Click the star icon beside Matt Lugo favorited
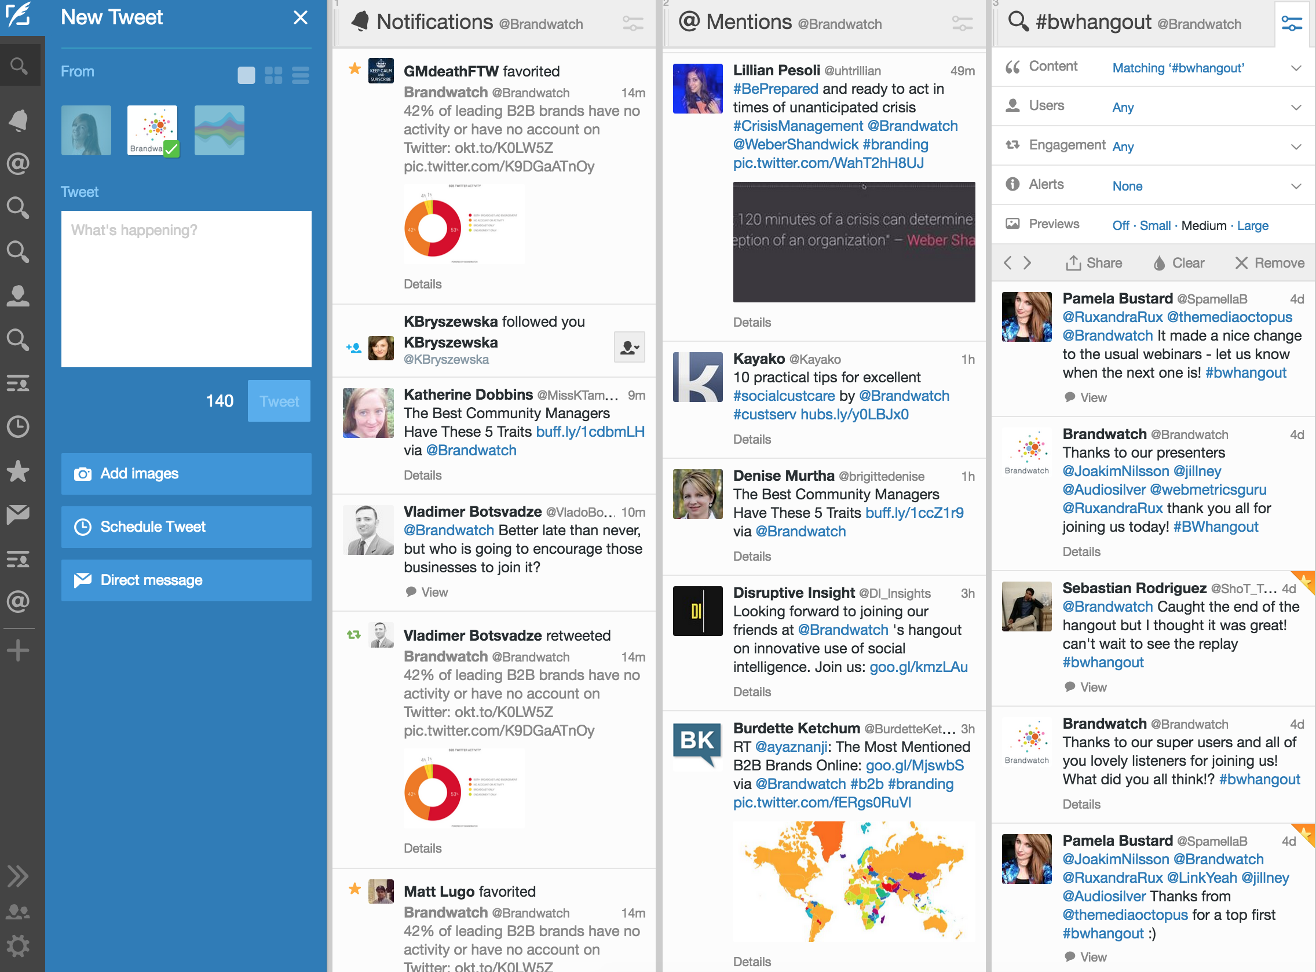The width and height of the screenshot is (1316, 972). [354, 889]
